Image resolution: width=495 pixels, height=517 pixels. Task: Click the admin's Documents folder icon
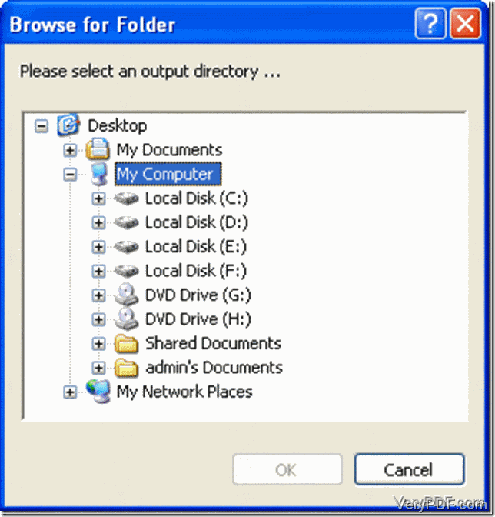click(126, 368)
